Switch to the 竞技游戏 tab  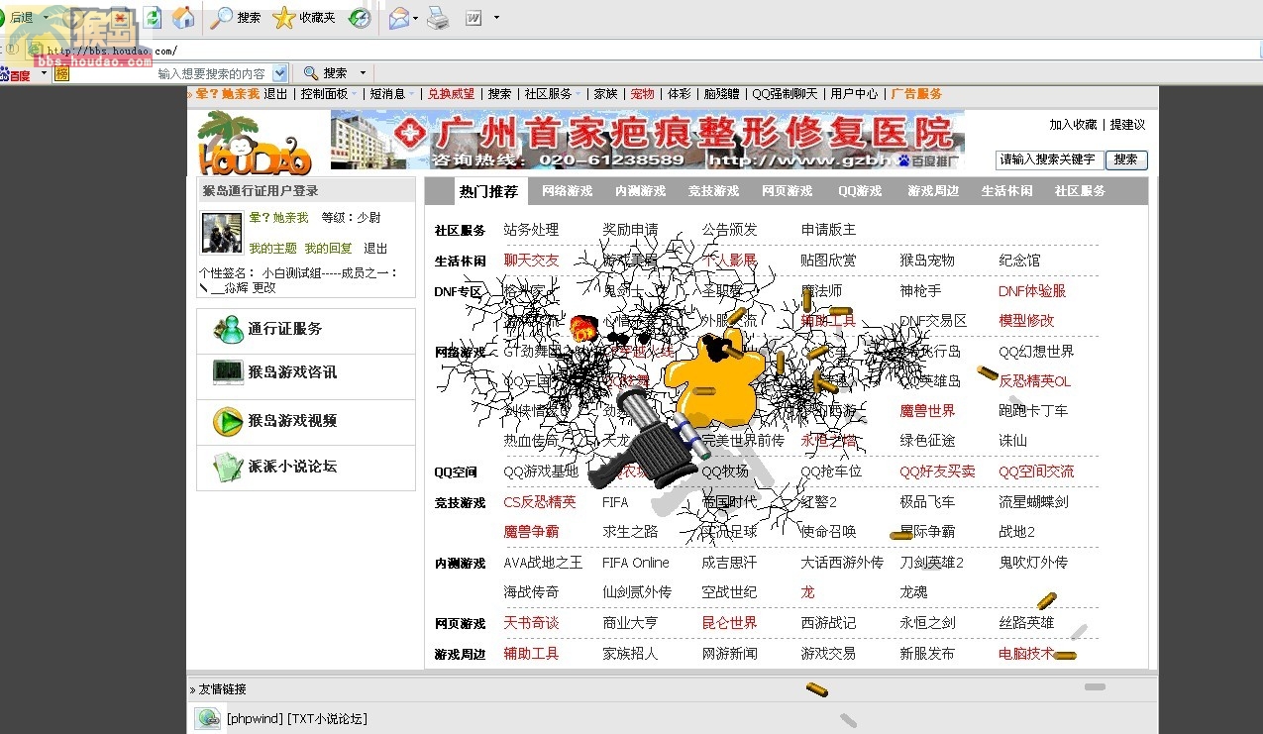click(x=713, y=191)
